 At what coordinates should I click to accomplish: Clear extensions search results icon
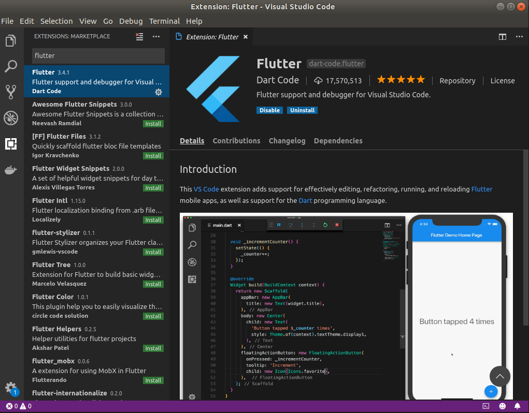[139, 36]
